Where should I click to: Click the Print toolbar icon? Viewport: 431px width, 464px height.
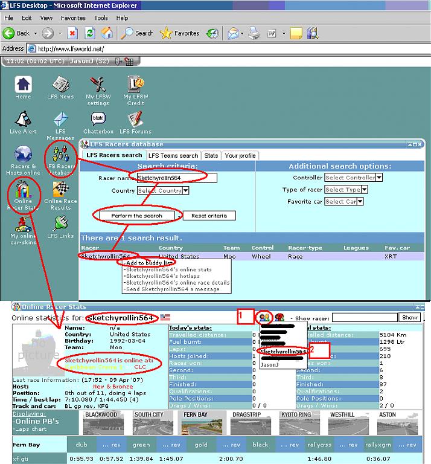coord(254,33)
